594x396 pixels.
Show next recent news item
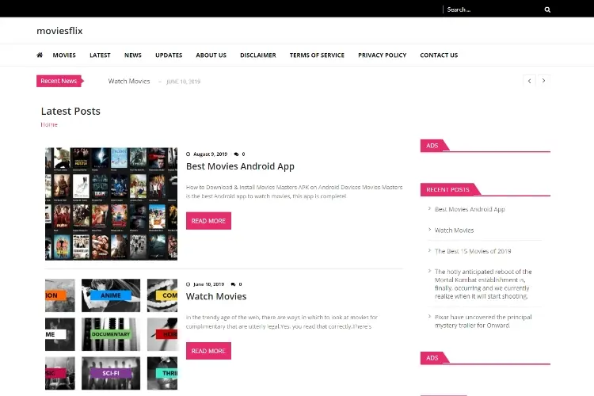pyautogui.click(x=543, y=81)
